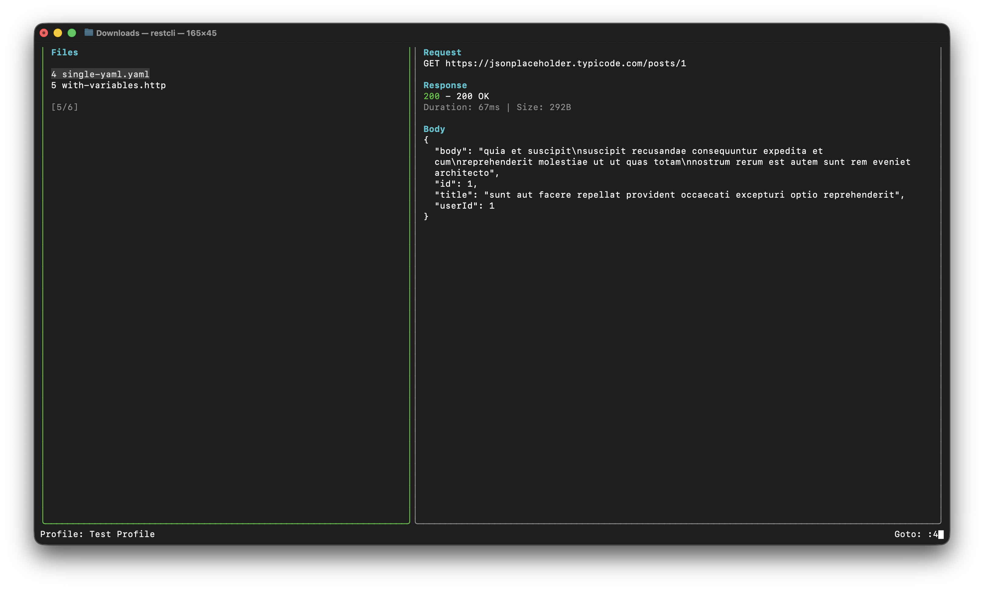Click the Body section heading
This screenshot has height=590, width=984.
tap(434, 129)
